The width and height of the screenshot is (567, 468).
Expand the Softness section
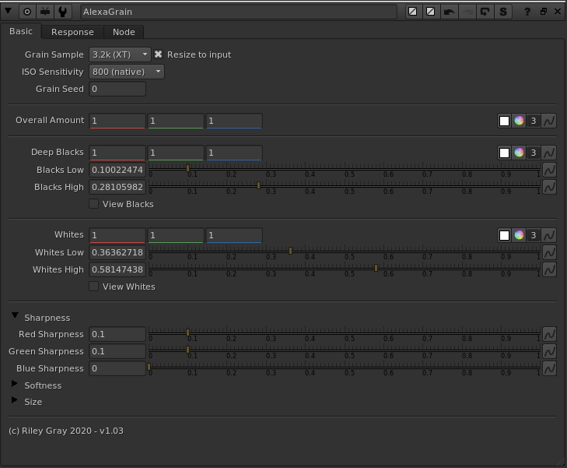pyautogui.click(x=15, y=385)
